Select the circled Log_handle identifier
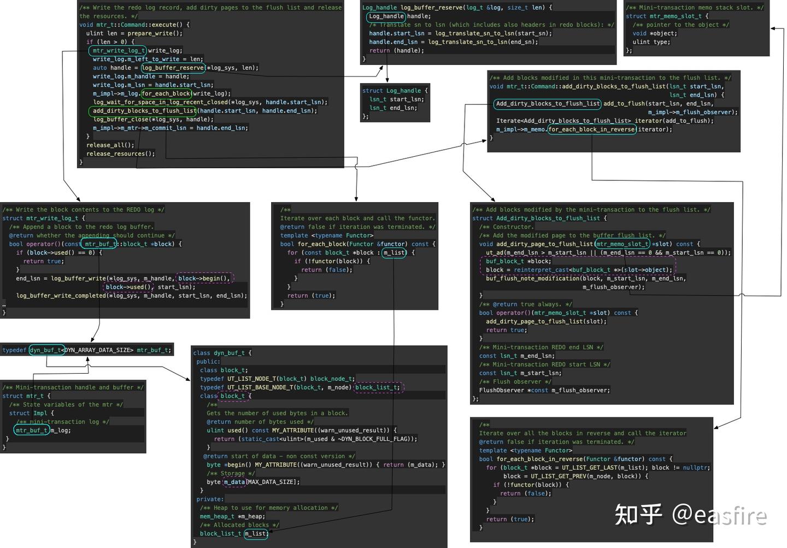Viewport: 787px width, 548px height. [385, 16]
